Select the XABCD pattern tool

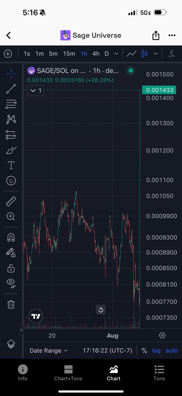[x=11, y=119]
